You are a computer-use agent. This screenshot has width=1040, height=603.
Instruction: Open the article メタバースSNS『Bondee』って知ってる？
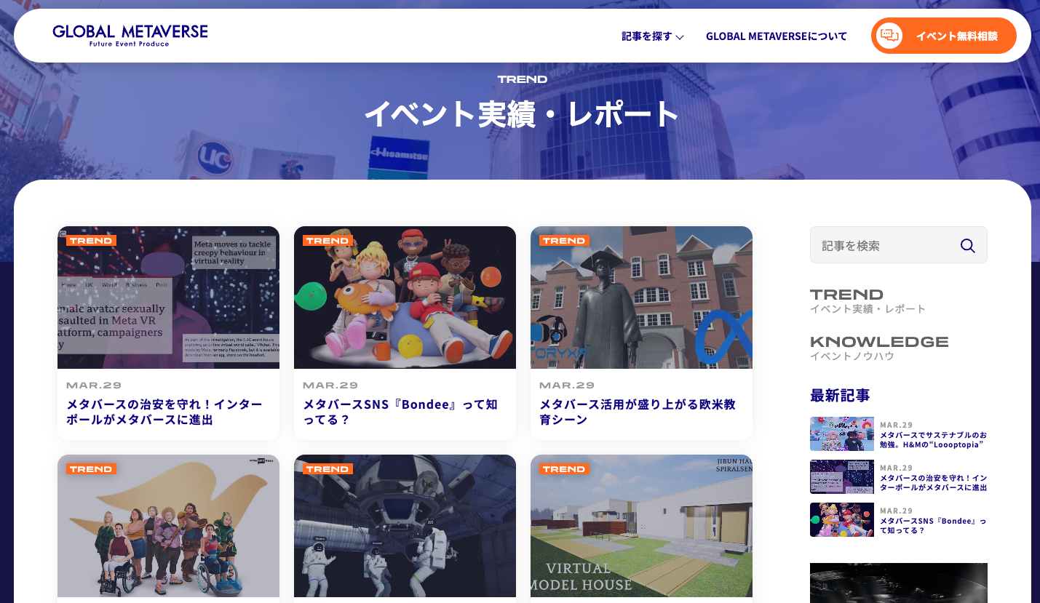[x=399, y=412]
